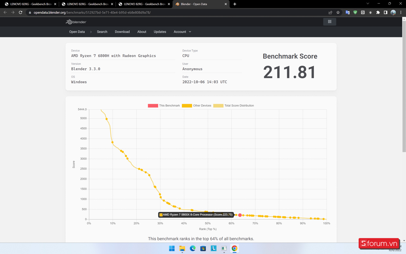
Task: Close the first Geekbench tab
Action: coord(55,4)
